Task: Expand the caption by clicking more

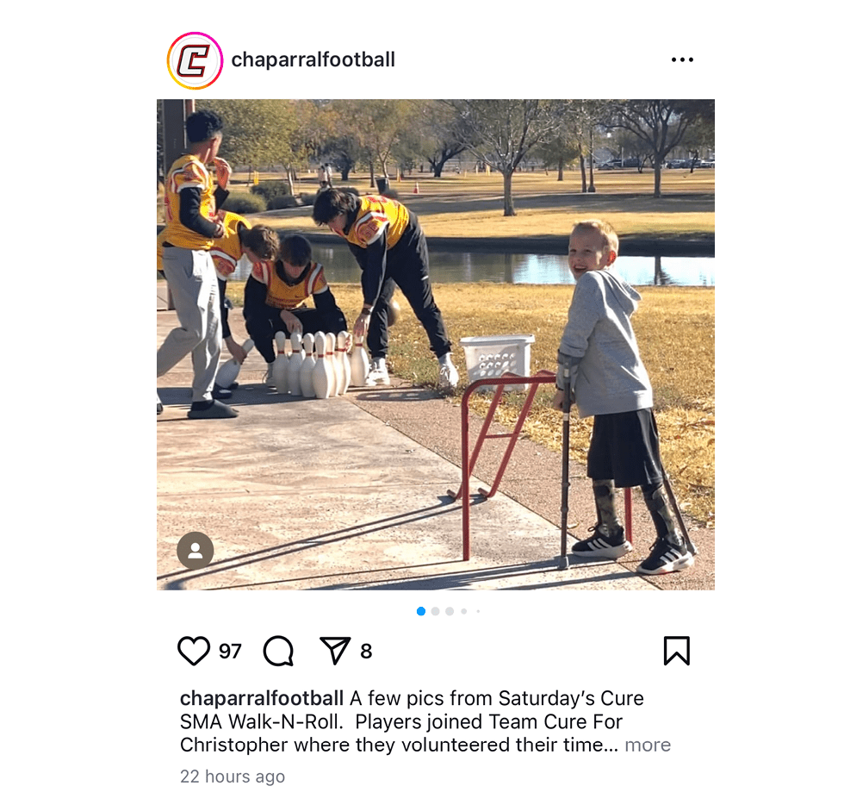Action: pyautogui.click(x=648, y=745)
